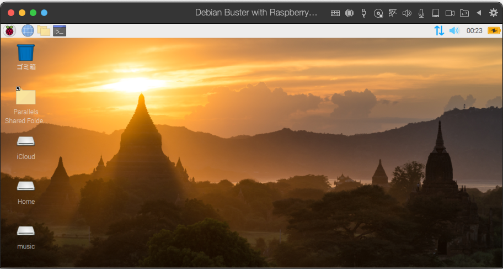Click the CPU chip icon in title bar

tap(349, 13)
